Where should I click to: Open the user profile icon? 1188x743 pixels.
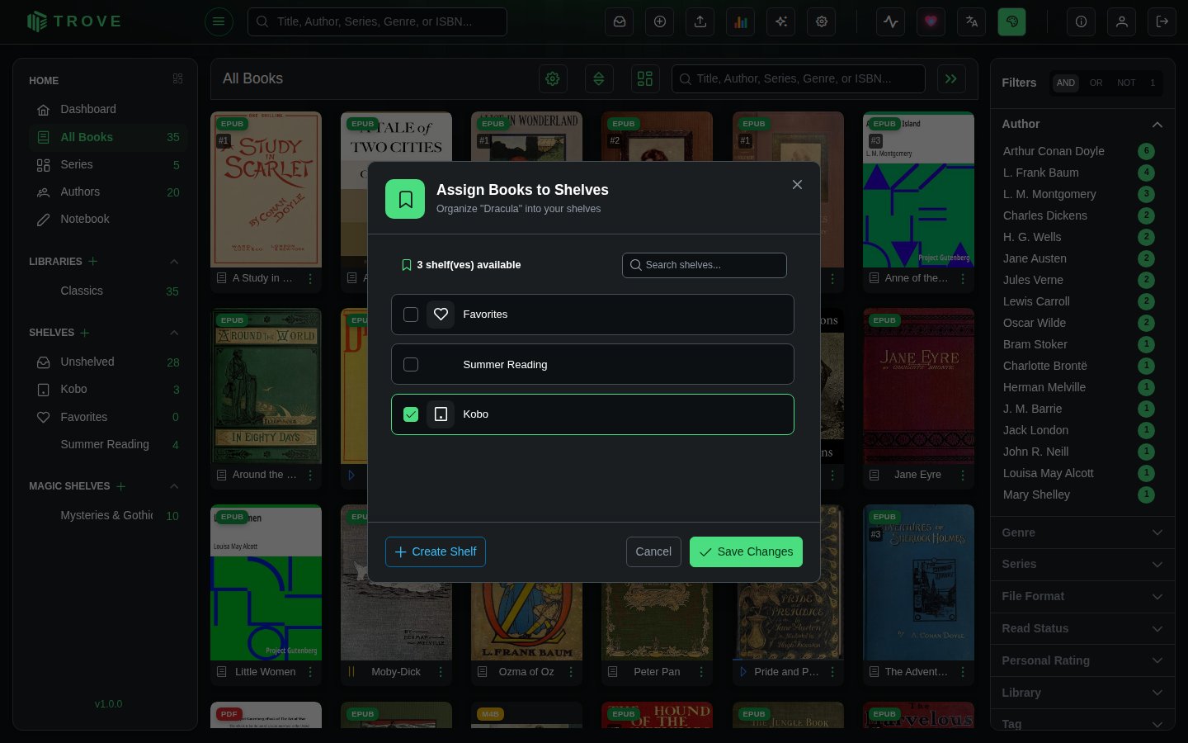pos(1122,21)
